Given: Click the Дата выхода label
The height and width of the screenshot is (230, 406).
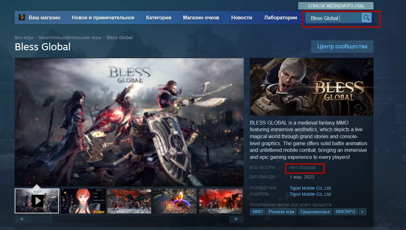Looking at the screenshot, I should click(263, 177).
